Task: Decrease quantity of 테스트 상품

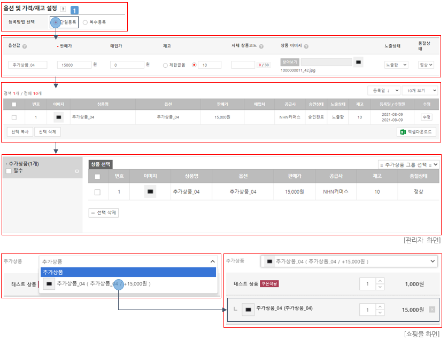Action: pos(380,287)
